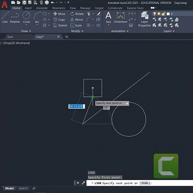Expand the Modify panel
This screenshot has width=193, height=193.
click(x=77, y=31)
